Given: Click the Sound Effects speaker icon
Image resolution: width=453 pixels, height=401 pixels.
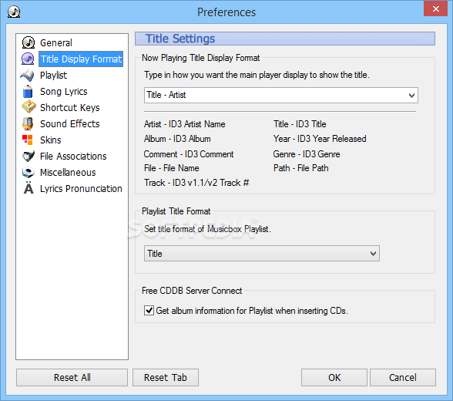Looking at the screenshot, I should [28, 123].
